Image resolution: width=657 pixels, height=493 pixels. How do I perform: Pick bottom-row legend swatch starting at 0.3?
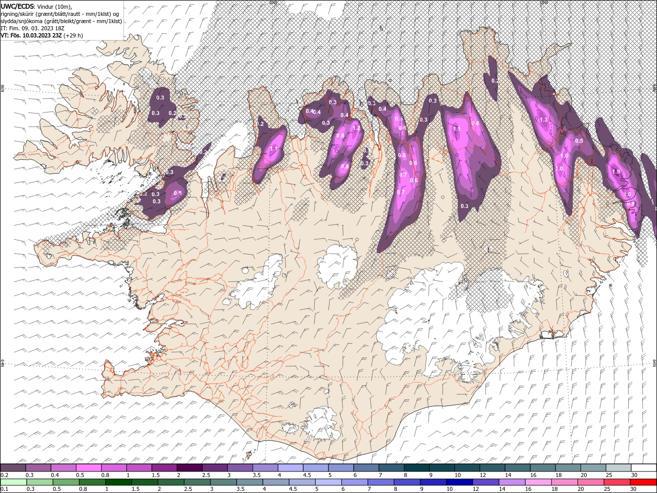pyautogui.click(x=40, y=482)
